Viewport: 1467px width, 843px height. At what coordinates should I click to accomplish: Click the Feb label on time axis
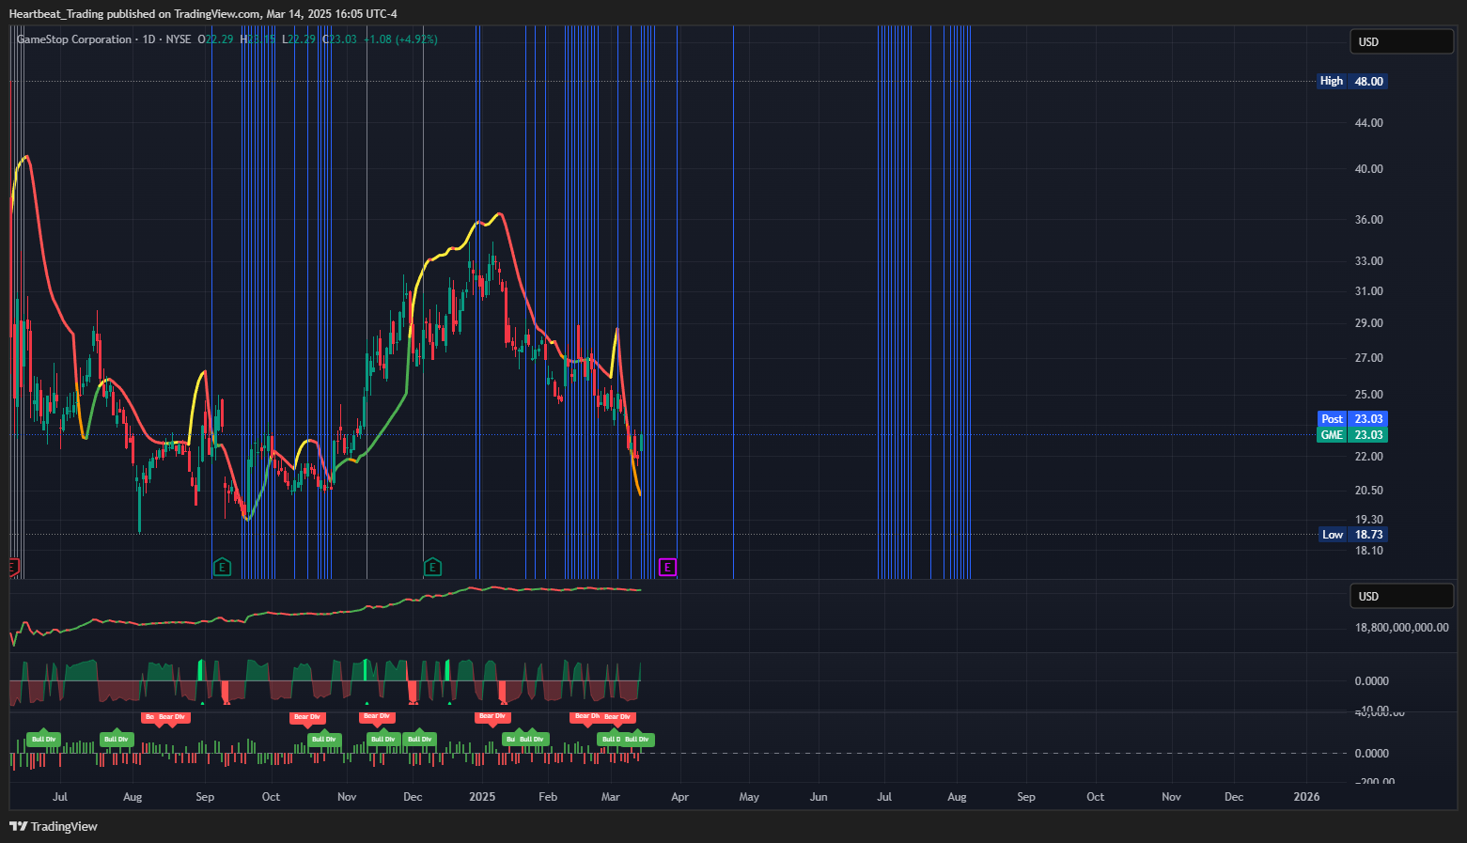click(548, 796)
